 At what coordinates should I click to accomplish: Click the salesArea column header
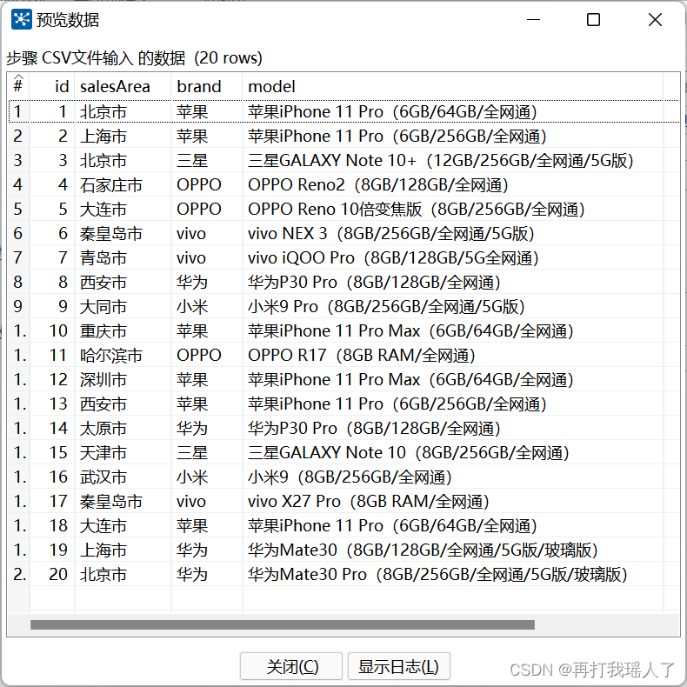tap(123, 86)
